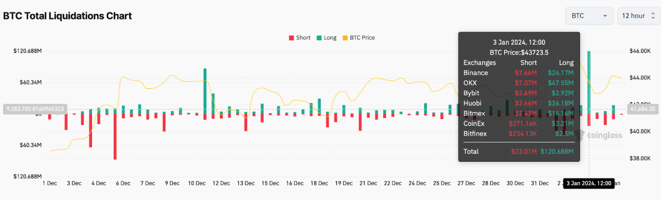Click the 1 Dec x-axis date label
The width and height of the screenshot is (661, 200).
(49, 183)
